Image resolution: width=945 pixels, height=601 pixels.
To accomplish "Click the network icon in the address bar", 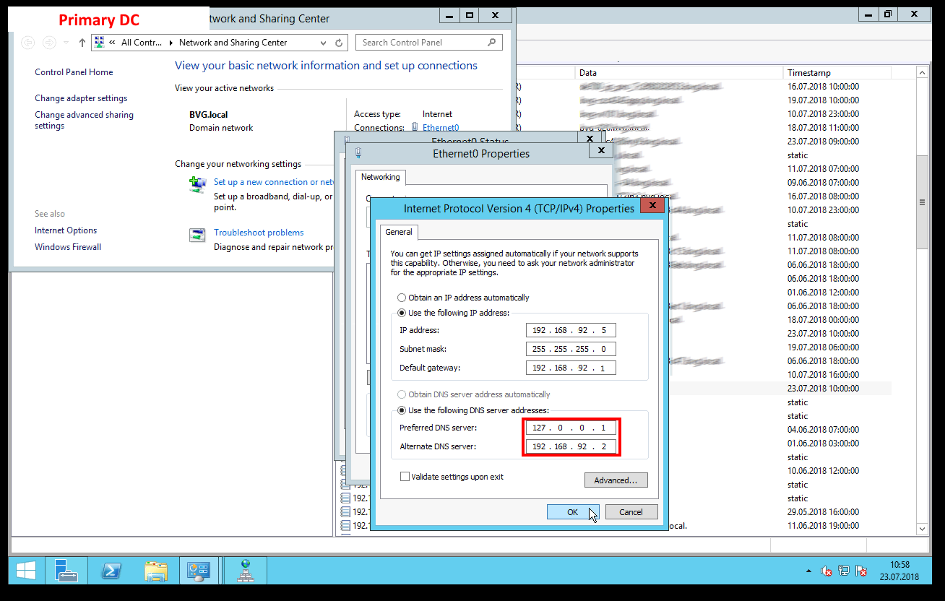I will click(x=100, y=43).
